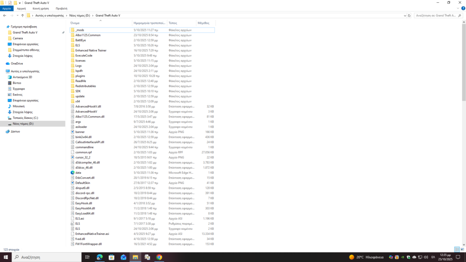This screenshot has width=466, height=262.
Task: Open Google Chrome from taskbar
Action: coord(159,257)
